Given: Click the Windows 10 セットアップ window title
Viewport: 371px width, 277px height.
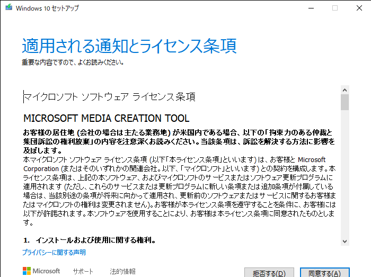Looking at the screenshot, I should click(47, 8).
